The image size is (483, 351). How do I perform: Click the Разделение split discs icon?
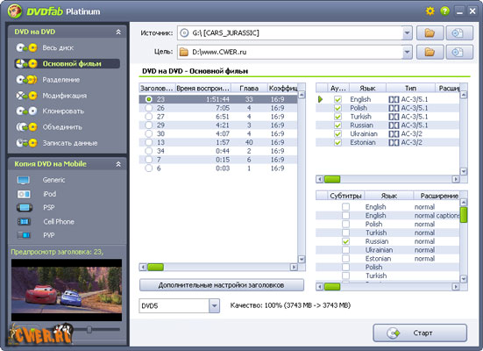pyautogui.click(x=27, y=80)
